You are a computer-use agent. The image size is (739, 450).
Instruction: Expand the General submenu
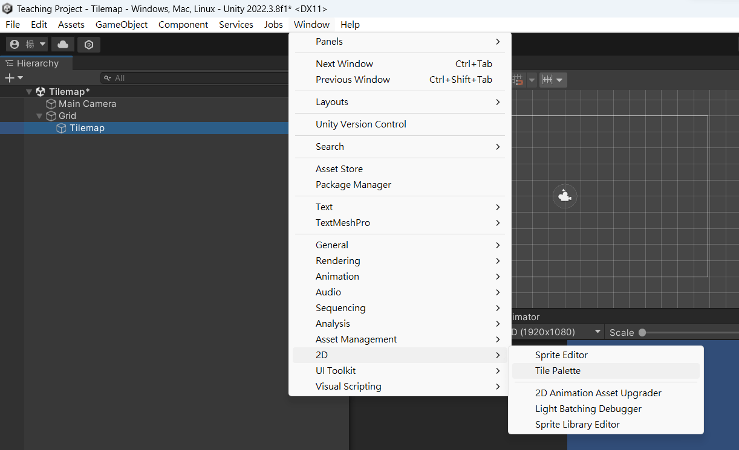400,245
